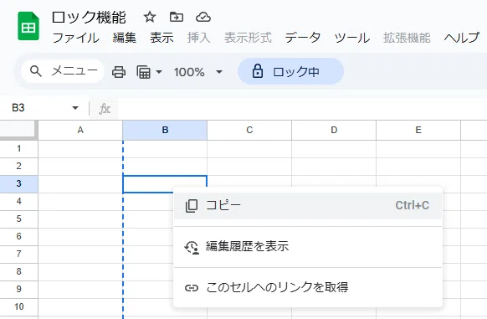
Task: Click cell C2
Action: [x=249, y=167]
